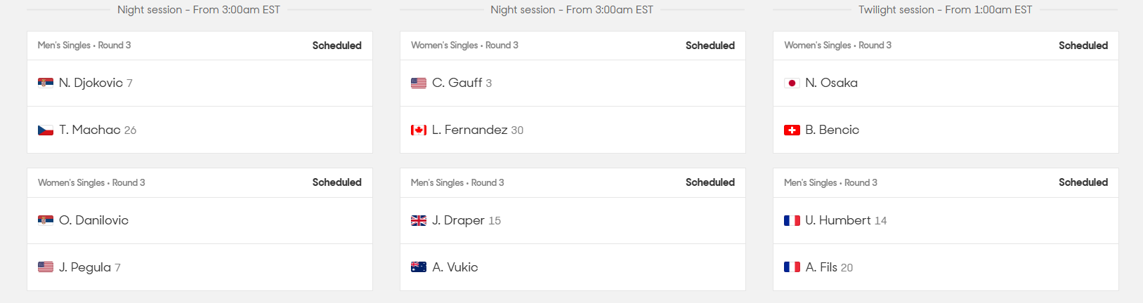
Task: Click the Canadian flag beside L. Fernandez
Action: (x=419, y=130)
